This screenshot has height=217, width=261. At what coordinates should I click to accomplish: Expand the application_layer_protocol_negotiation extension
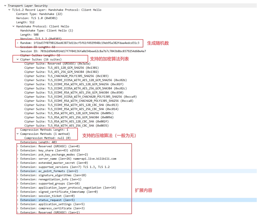(18, 188)
